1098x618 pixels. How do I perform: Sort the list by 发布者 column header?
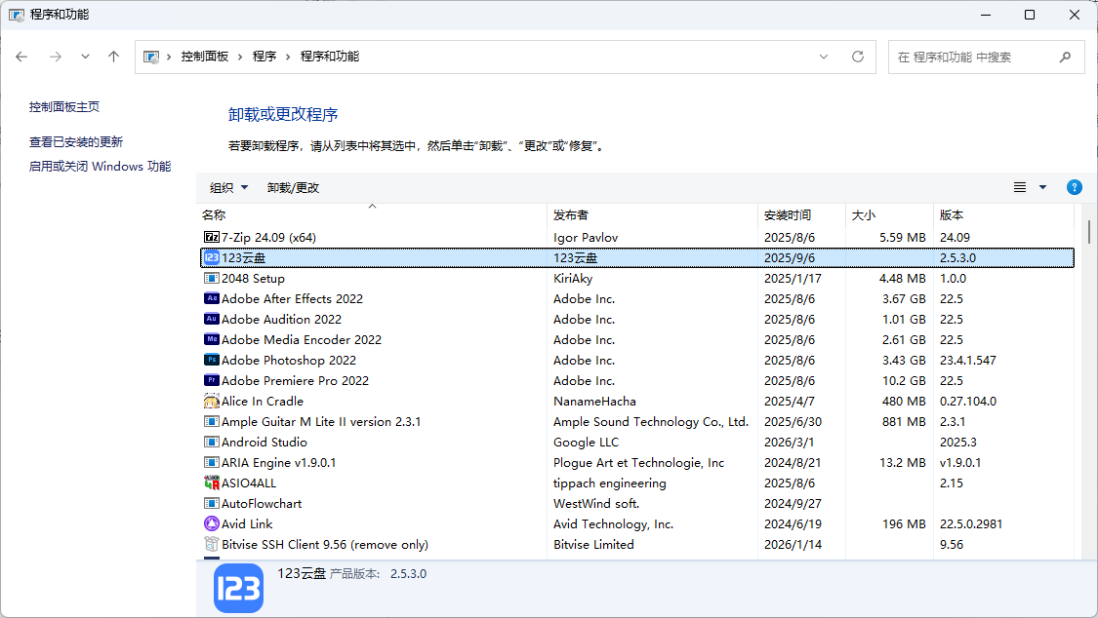point(571,215)
